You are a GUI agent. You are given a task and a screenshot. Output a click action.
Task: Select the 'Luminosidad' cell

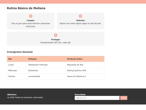click(46, 76)
